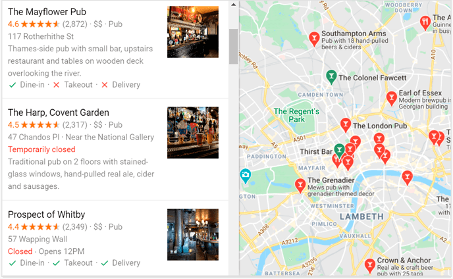Click the results list scrollbar thumb
Screen dimensions: 453x279
(x=234, y=46)
